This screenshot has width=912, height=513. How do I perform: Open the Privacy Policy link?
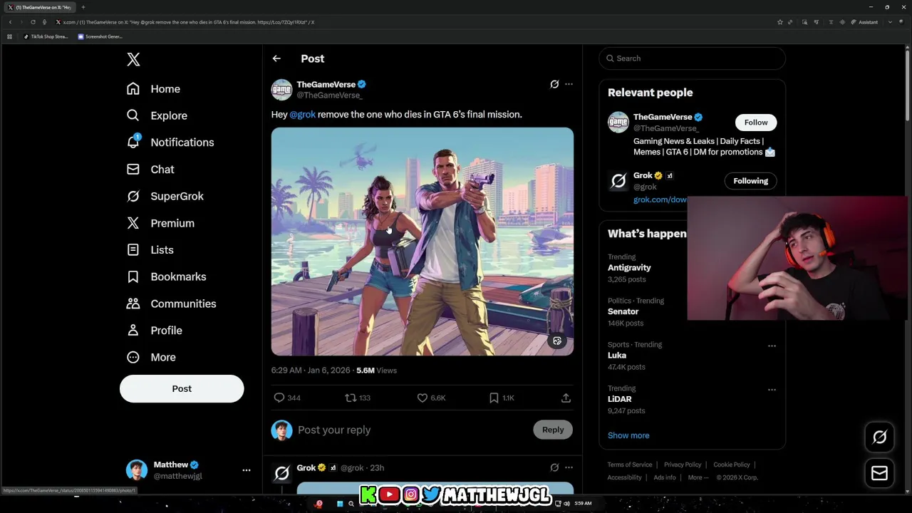click(x=683, y=465)
